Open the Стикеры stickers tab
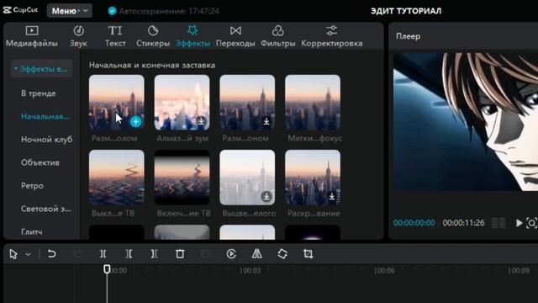This screenshot has height=303, width=538. coord(153,36)
